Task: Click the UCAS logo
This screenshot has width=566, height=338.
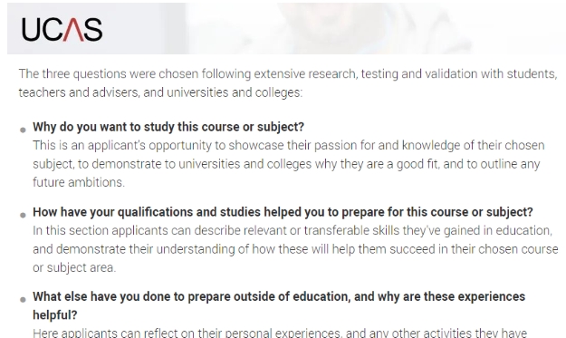Action: (x=62, y=30)
